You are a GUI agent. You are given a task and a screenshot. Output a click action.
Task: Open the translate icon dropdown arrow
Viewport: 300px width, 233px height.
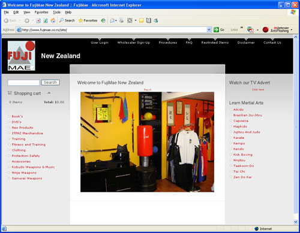[x=257, y=30]
